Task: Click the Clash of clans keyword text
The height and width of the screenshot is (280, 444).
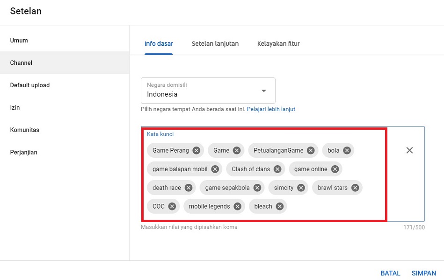Action: (x=251, y=169)
